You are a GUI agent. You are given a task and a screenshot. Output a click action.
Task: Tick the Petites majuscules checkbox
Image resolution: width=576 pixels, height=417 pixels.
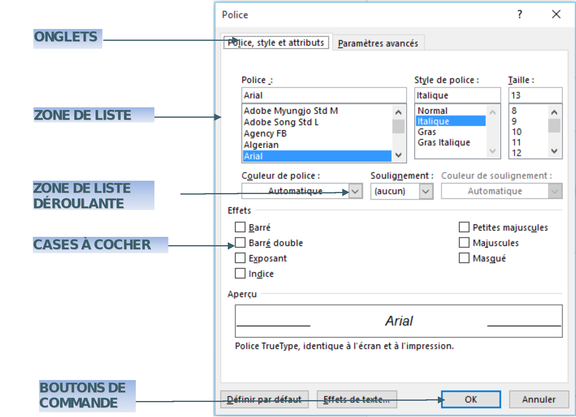(464, 227)
